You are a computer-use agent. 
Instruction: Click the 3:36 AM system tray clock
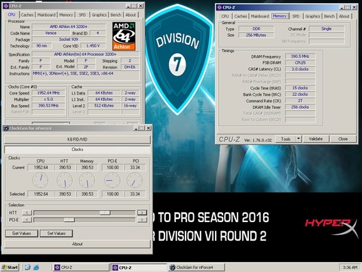(350, 267)
